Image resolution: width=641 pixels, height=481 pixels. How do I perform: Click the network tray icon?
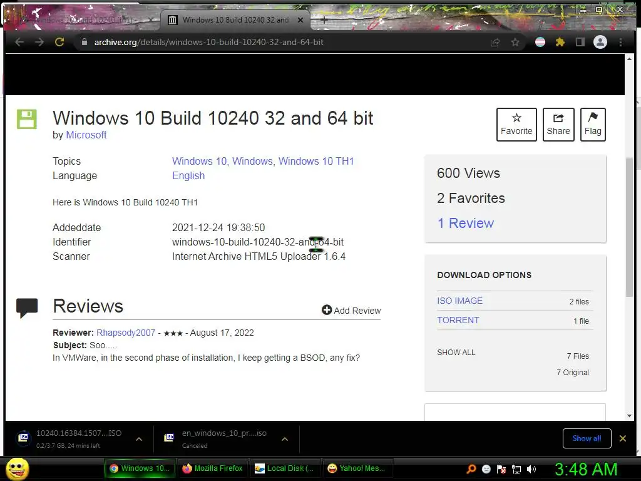click(516, 469)
